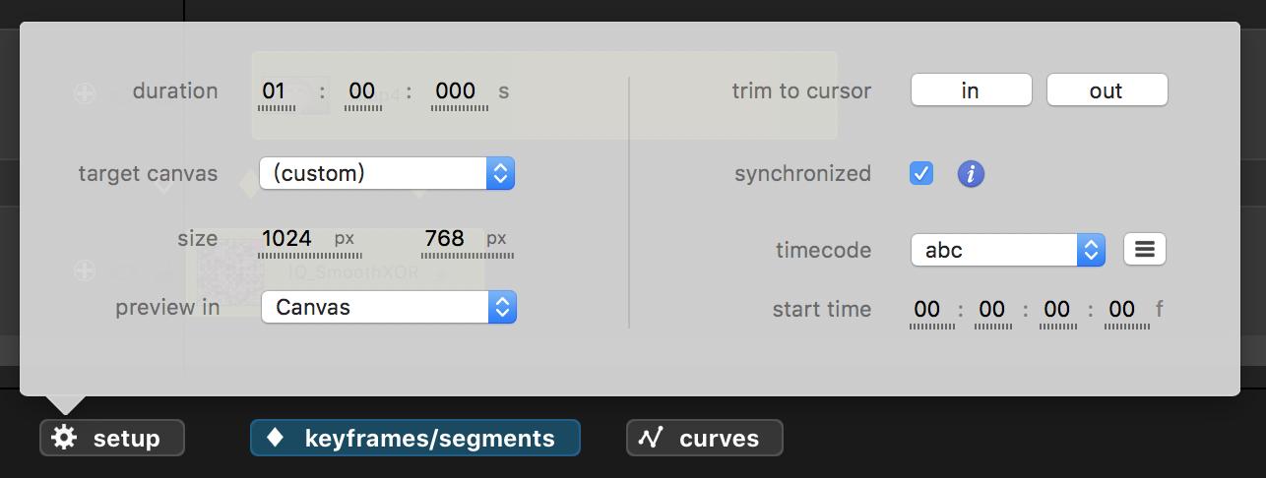1266x478 pixels.
Task: Open the target canvas dropdown
Action: pyautogui.click(x=386, y=174)
